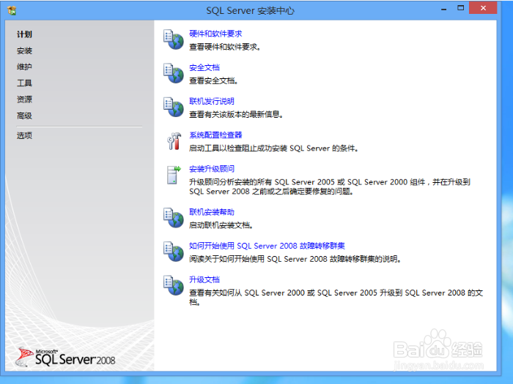Open the 联机安装帮助 link
The height and width of the screenshot is (384, 513).
click(x=212, y=212)
